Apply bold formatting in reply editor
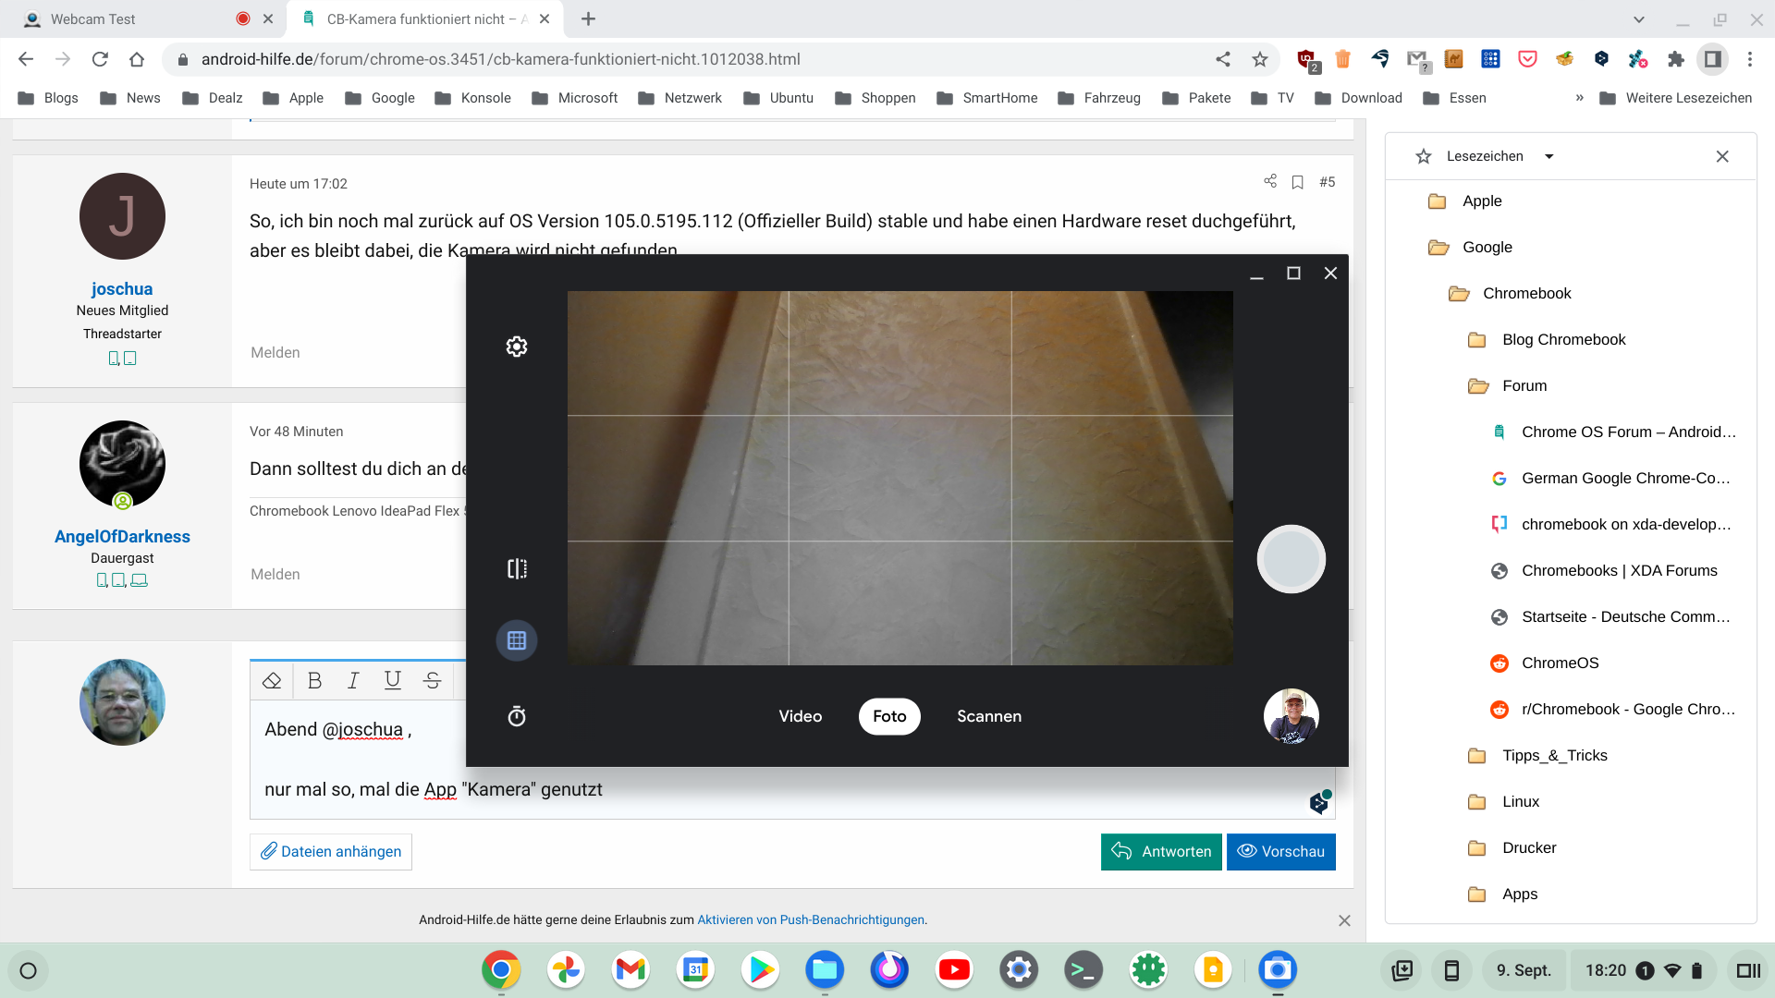The image size is (1775, 998). click(314, 681)
